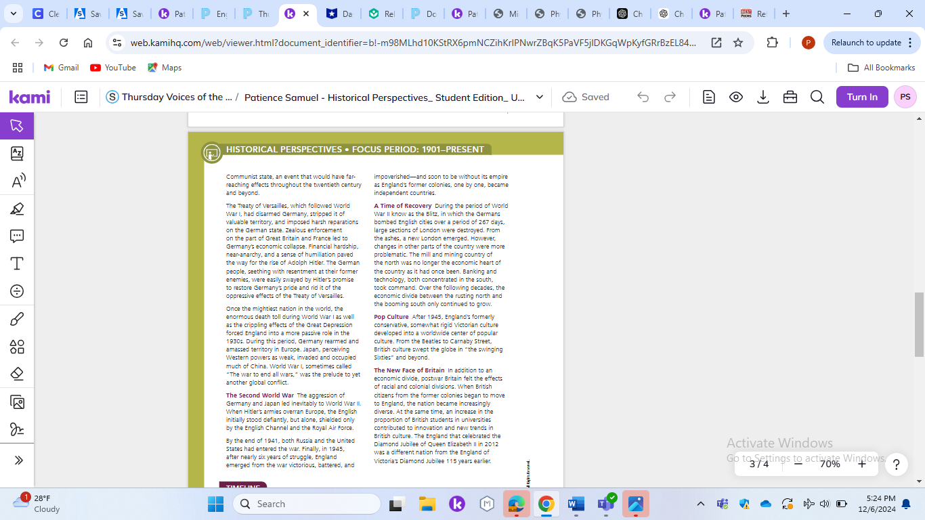925x520 pixels.
Task: Click the Turn In button
Action: [x=862, y=97]
